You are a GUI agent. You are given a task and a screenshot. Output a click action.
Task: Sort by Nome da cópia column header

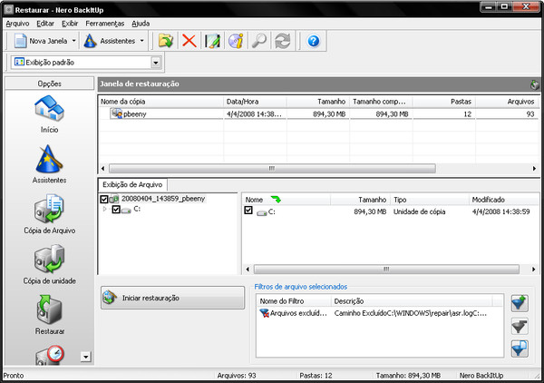pyautogui.click(x=160, y=102)
